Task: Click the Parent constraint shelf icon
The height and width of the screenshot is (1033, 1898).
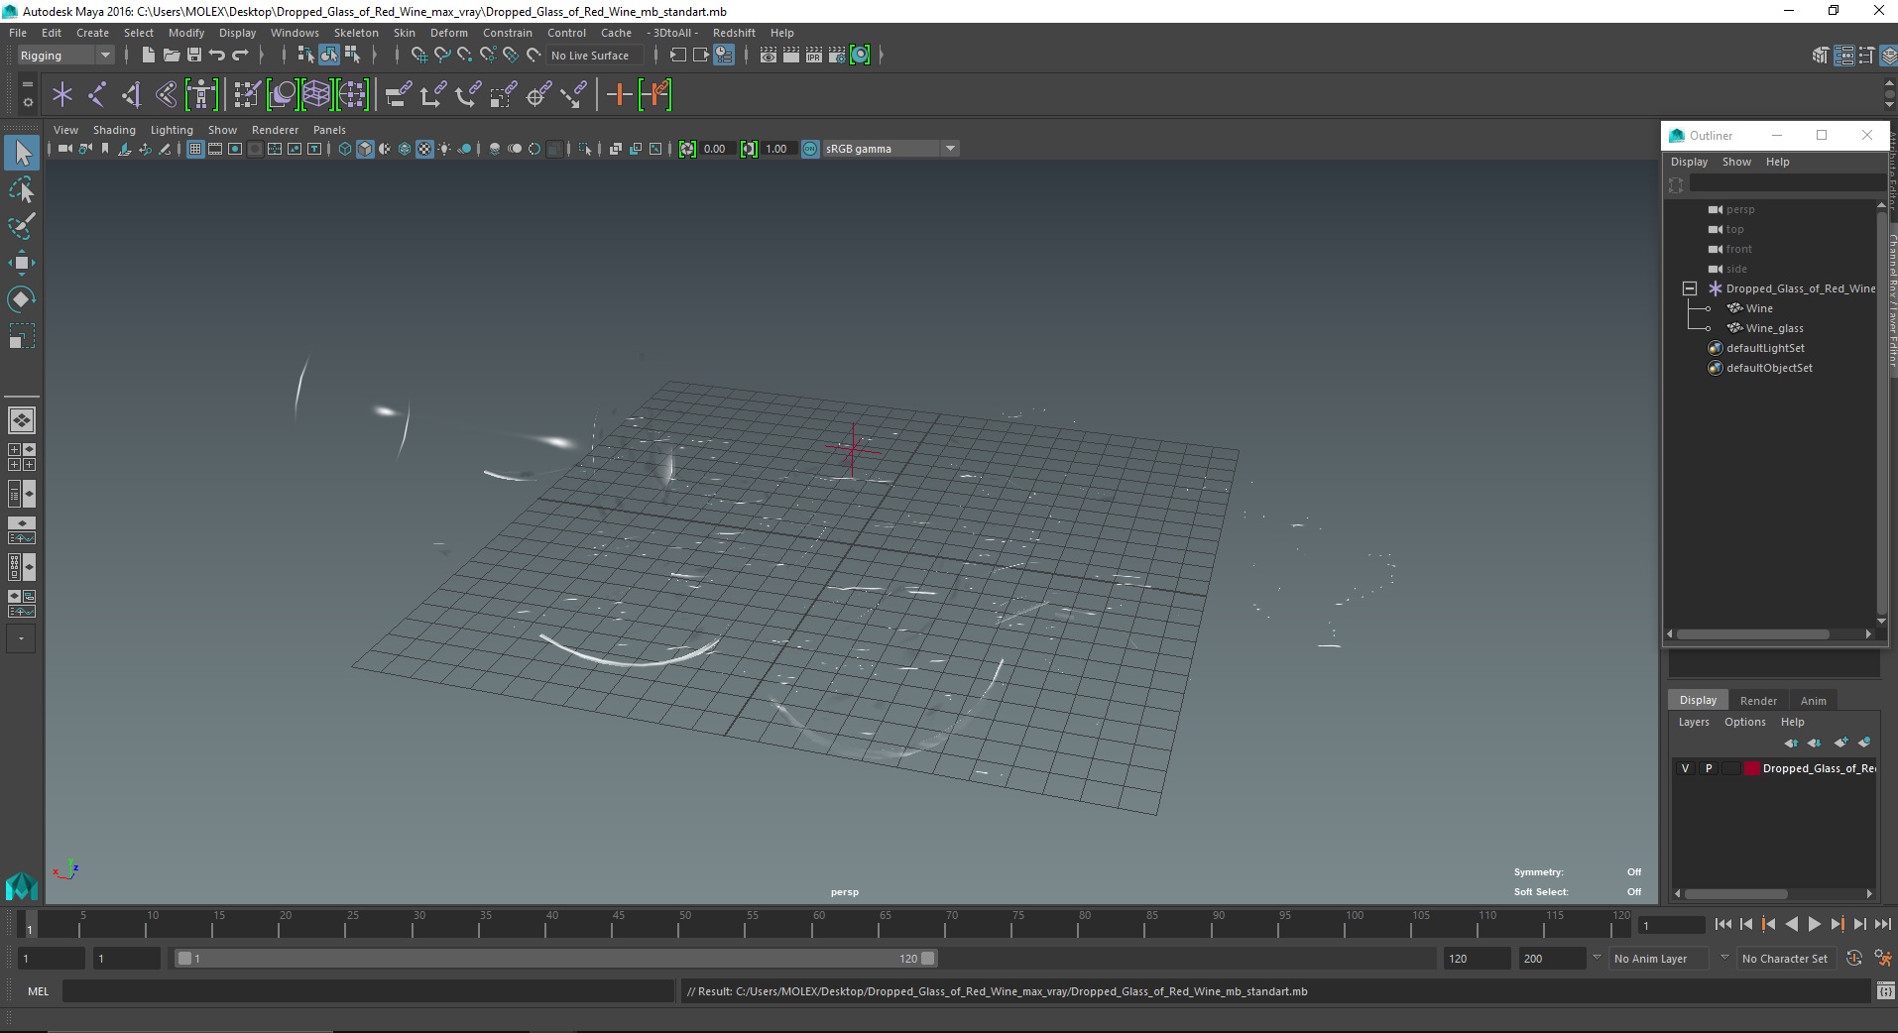Action: point(399,95)
